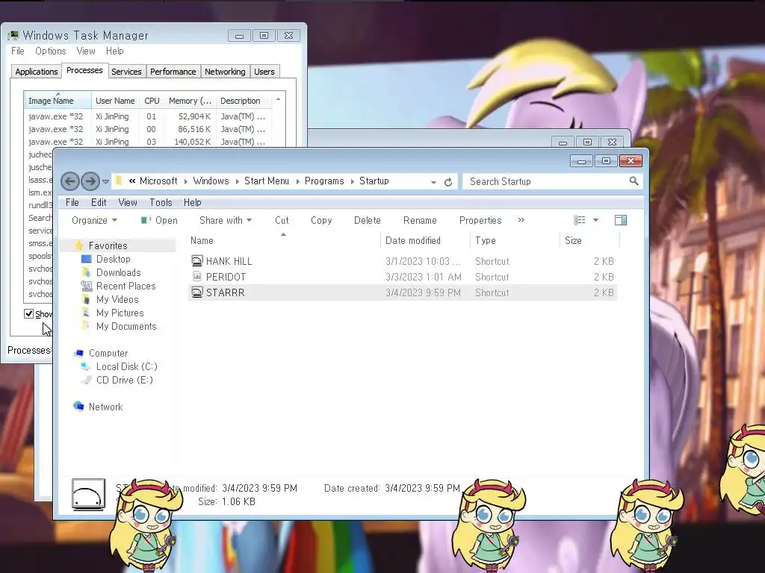Select Computer in the navigation pane
765x573 pixels.
(x=108, y=353)
